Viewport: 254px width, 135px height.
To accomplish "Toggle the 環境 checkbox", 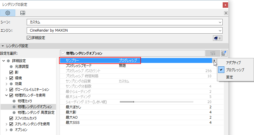I will (x=11, y=78).
